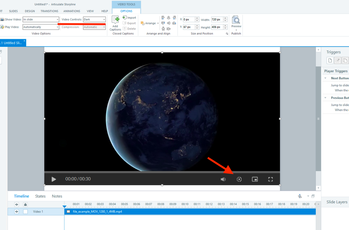Create a new trigger in Triggers panel
The height and width of the screenshot is (230, 349).
[x=330, y=61]
